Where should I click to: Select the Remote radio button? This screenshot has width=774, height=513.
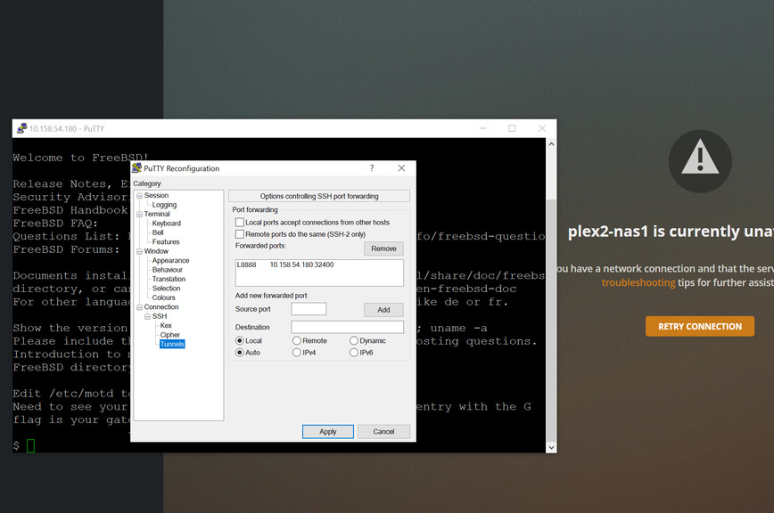coord(297,340)
